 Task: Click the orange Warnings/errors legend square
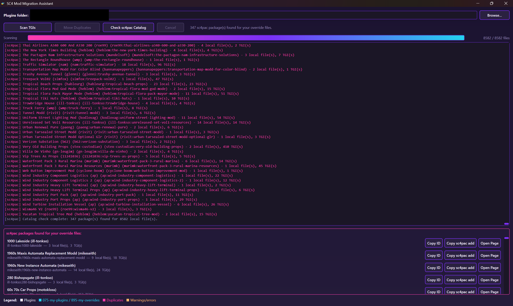tap(128, 300)
